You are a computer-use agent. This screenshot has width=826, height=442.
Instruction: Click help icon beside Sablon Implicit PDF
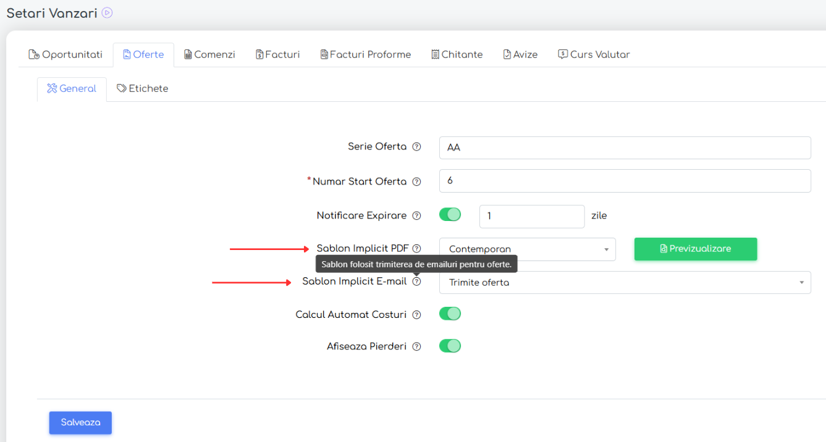click(x=416, y=249)
